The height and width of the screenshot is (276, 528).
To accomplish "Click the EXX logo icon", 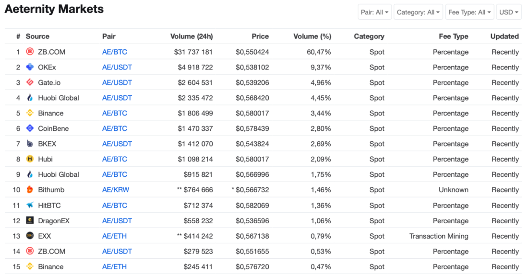I will click(x=30, y=236).
